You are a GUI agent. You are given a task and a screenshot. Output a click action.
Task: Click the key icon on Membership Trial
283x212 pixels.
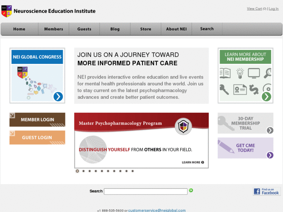tap(226, 123)
